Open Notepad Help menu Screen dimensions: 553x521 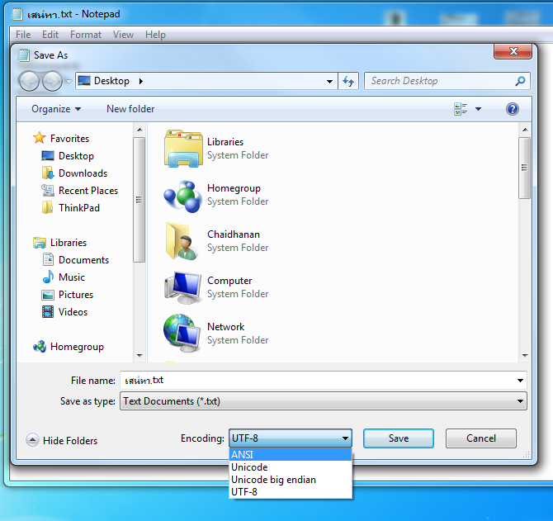pos(155,35)
